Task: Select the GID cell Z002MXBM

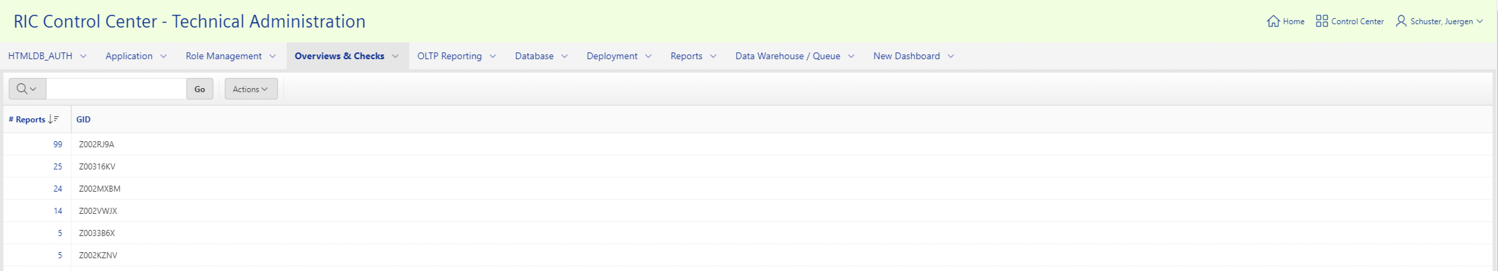Action: [x=100, y=188]
